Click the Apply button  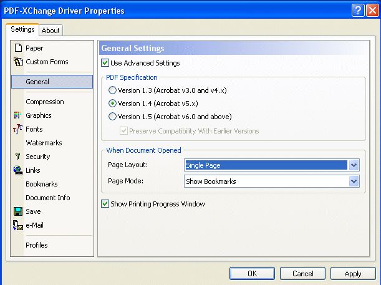(x=353, y=274)
